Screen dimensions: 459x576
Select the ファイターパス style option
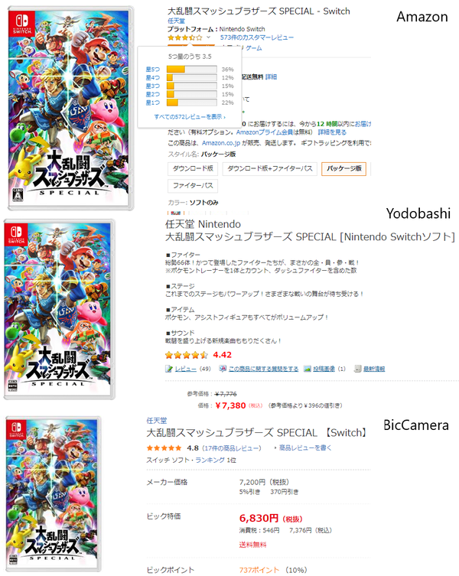click(193, 186)
